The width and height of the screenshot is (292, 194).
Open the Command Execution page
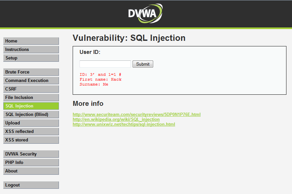(31, 81)
